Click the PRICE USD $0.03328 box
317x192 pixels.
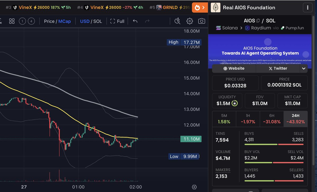tap(235, 83)
